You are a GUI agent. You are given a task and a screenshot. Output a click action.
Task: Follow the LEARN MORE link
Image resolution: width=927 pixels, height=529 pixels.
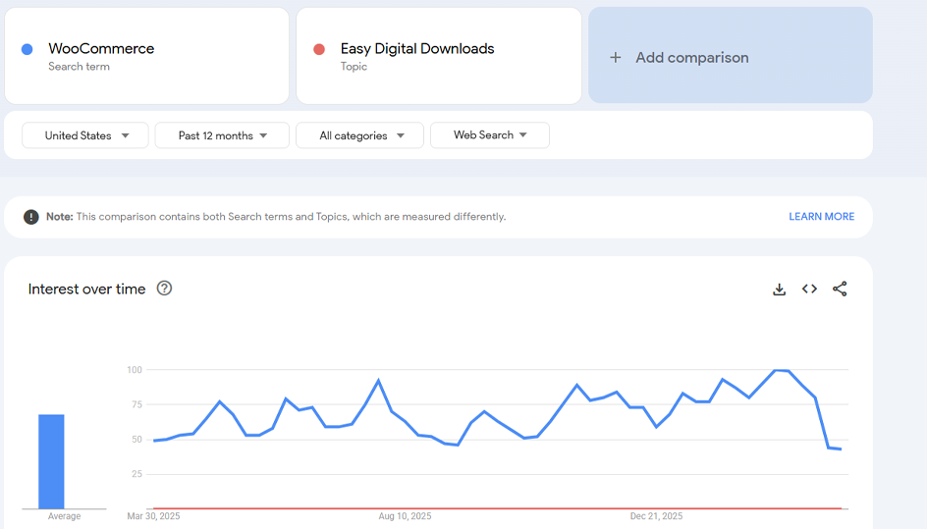(x=821, y=217)
